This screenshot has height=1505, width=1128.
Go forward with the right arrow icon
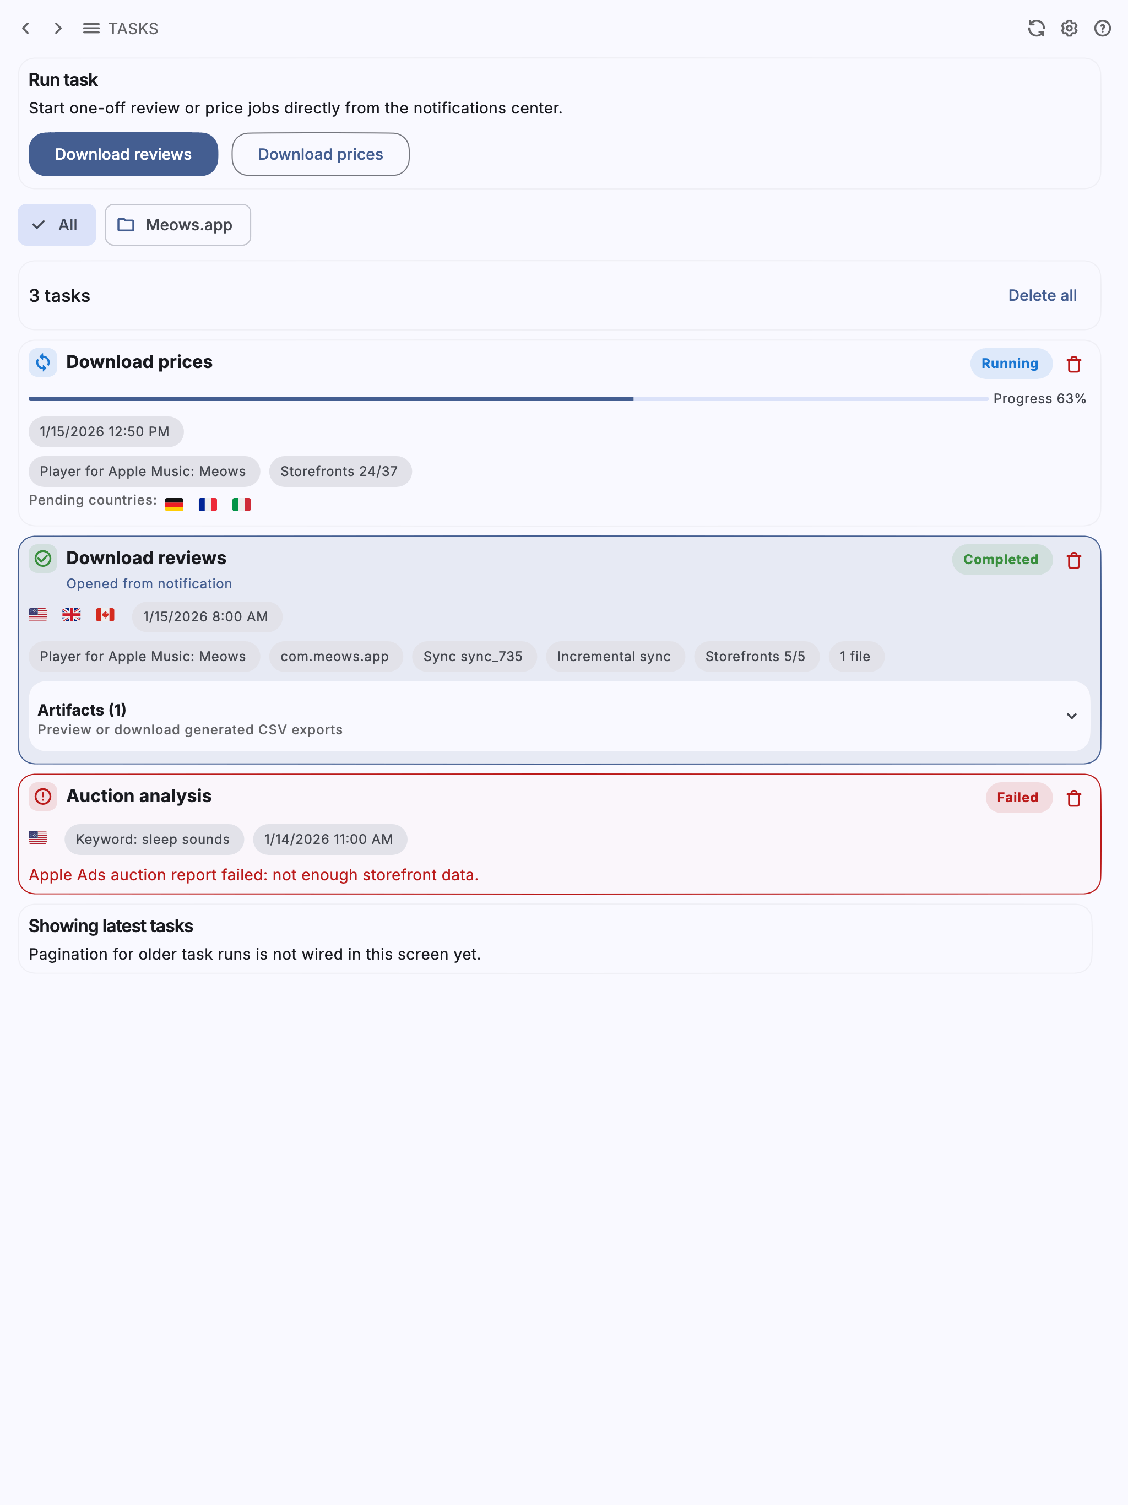click(x=58, y=29)
